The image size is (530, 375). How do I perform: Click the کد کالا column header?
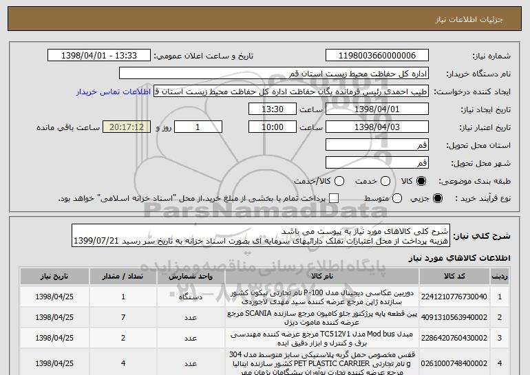tap(454, 277)
